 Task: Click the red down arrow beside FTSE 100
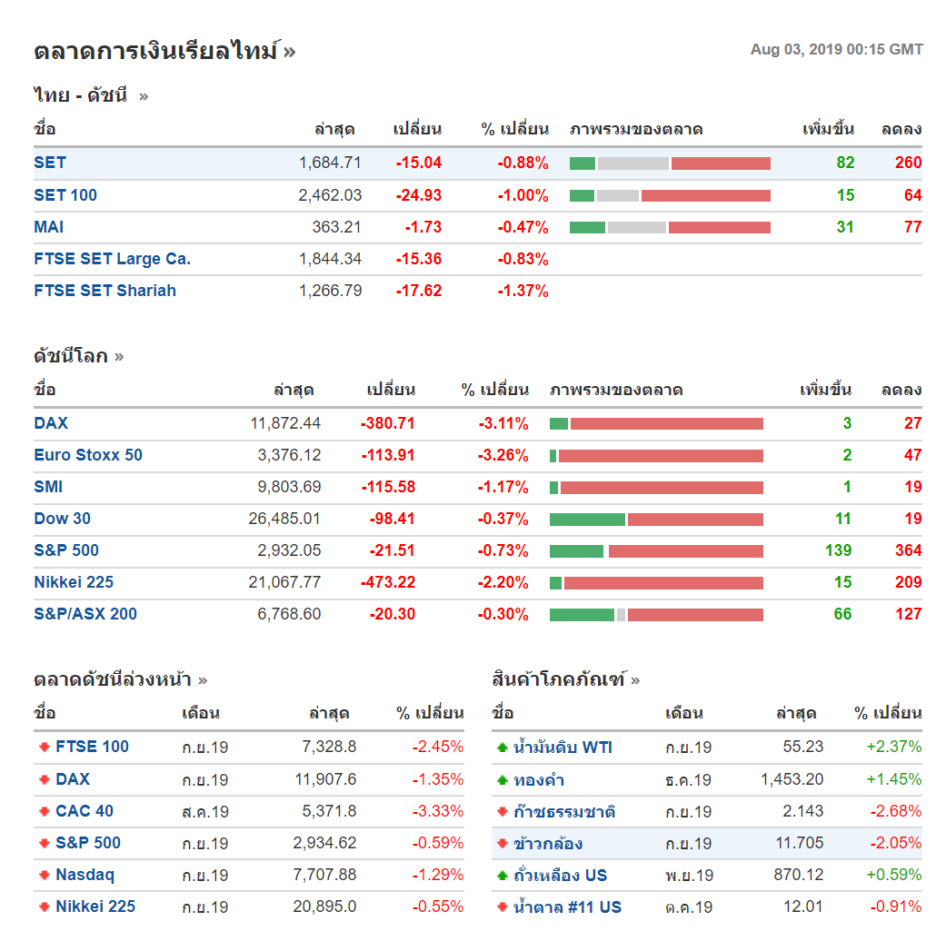pyautogui.click(x=44, y=747)
